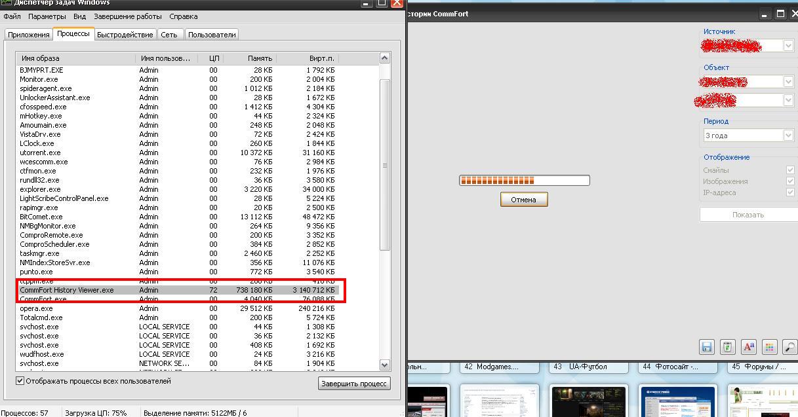Click the colored grid palette icon
Viewport: 798px width, 417px height.
769,347
